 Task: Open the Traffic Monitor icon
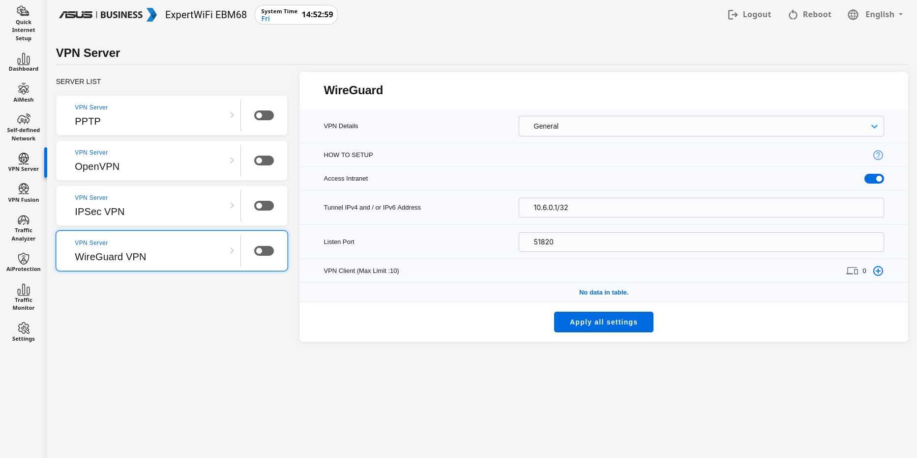coord(23,290)
